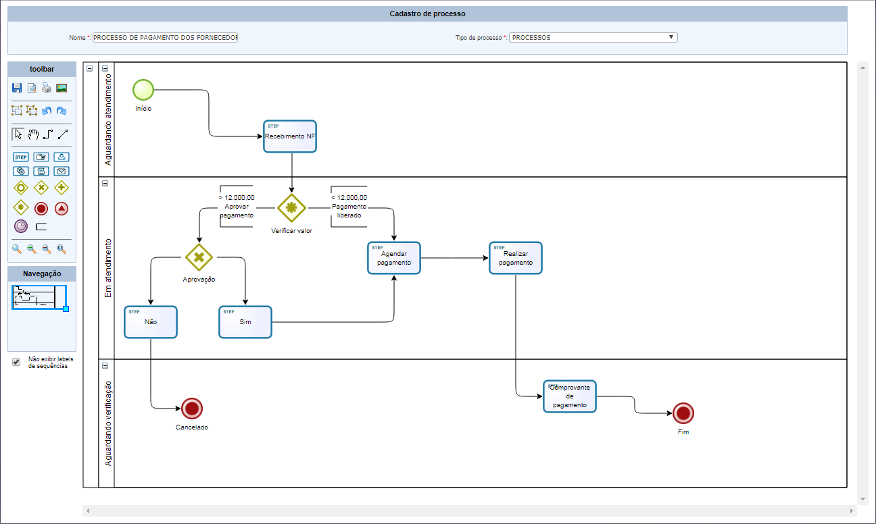Select the text annotation bracket tool
Viewport: 876px width, 524px height.
click(x=41, y=227)
